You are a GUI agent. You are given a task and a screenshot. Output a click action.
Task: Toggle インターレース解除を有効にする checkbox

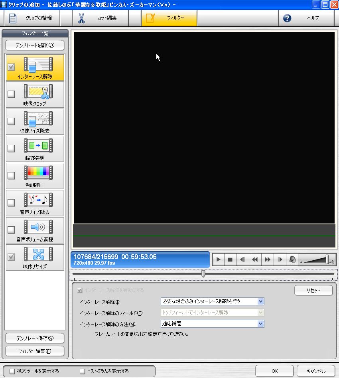79,290
